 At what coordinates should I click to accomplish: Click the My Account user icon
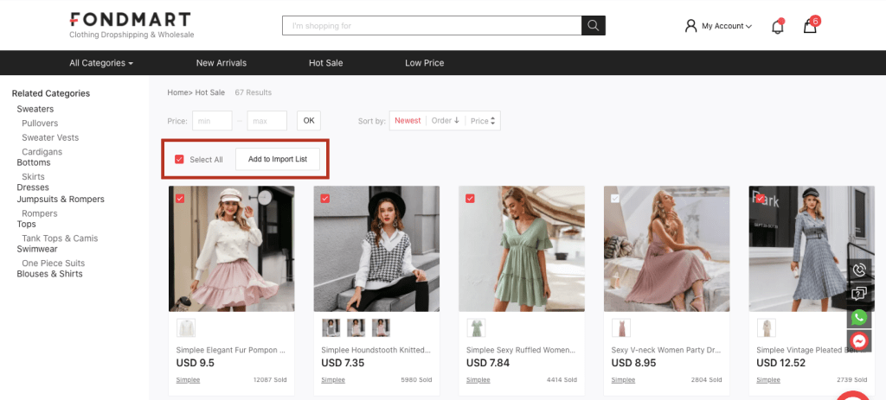(x=690, y=26)
